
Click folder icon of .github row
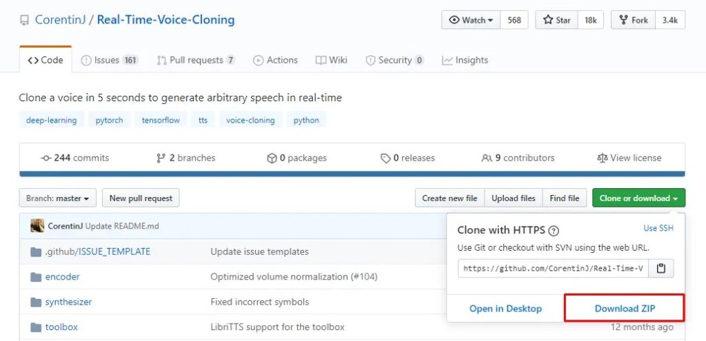36,252
